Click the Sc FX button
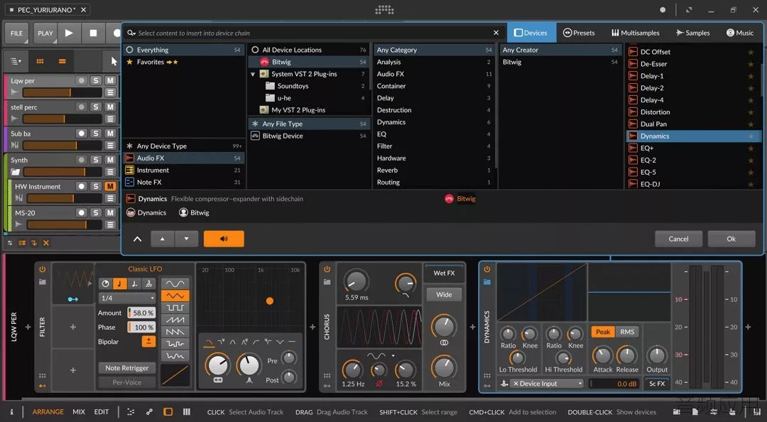The height and width of the screenshot is (422, 767). pyautogui.click(x=657, y=384)
